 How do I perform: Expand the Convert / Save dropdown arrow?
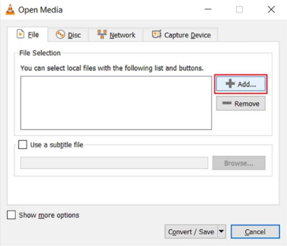click(221, 232)
